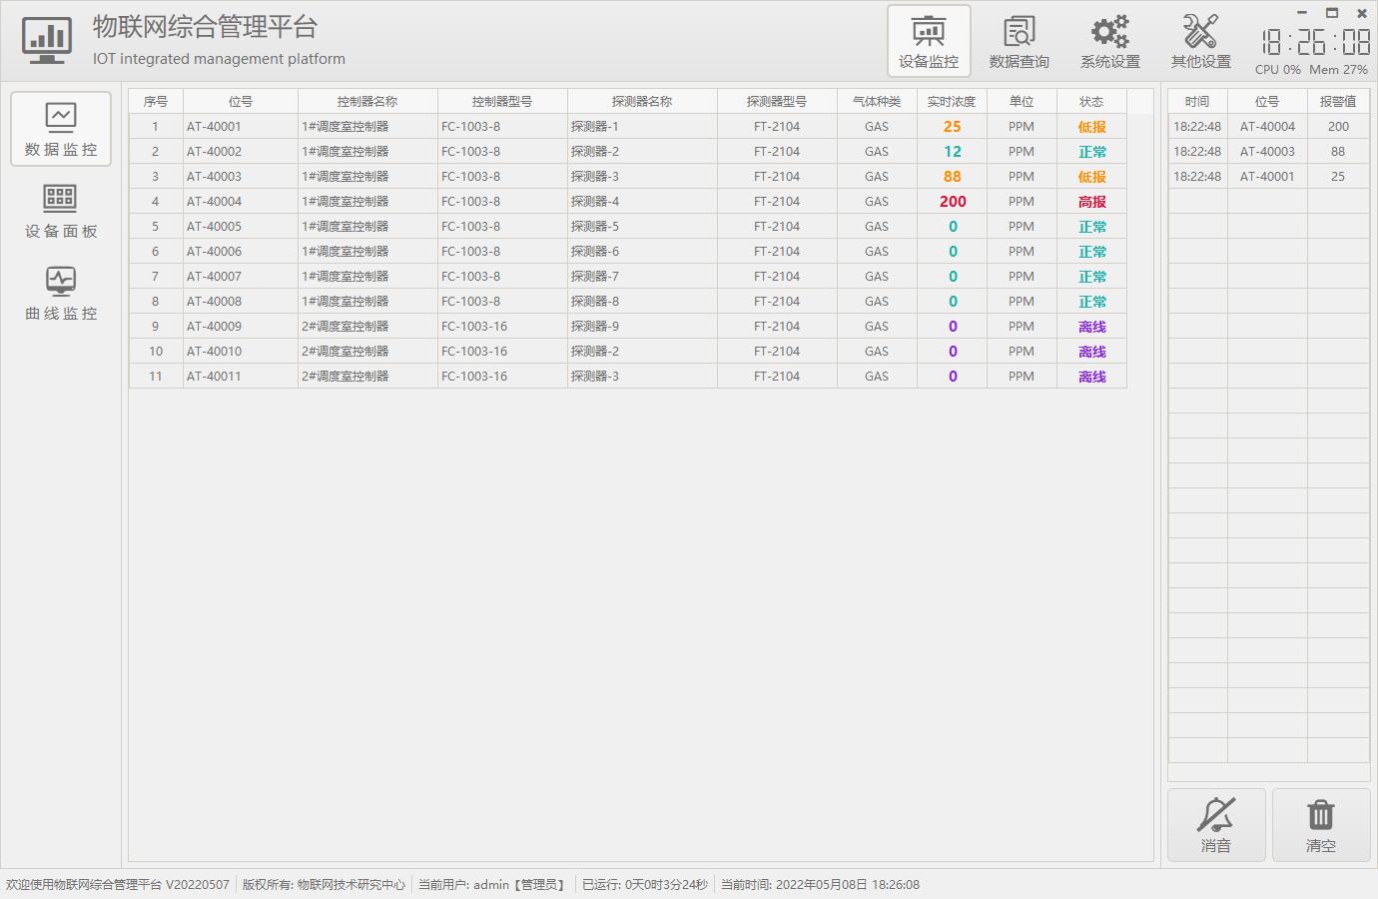Select alarm entry for AT-40003
Viewport: 1378px width, 899px height.
click(x=1267, y=152)
